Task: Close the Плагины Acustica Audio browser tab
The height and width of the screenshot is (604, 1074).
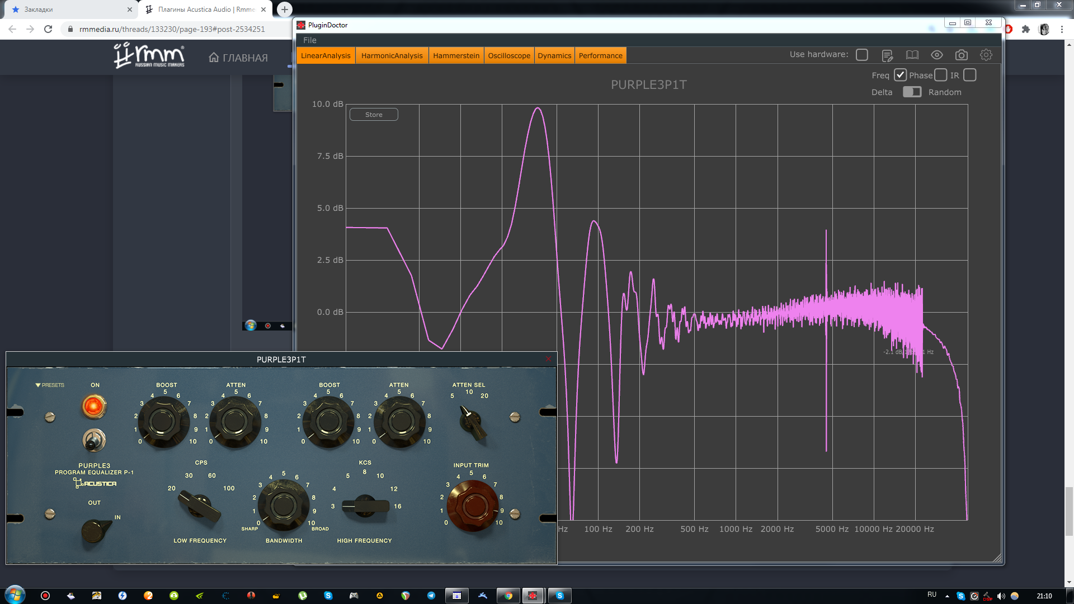Action: [x=263, y=10]
